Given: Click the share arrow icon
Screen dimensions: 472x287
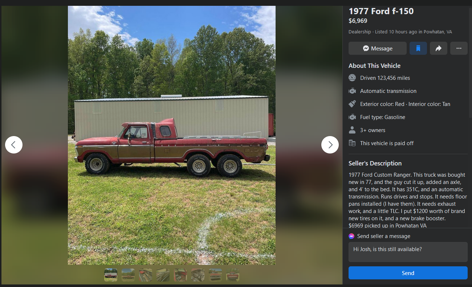Looking at the screenshot, I should click(439, 48).
